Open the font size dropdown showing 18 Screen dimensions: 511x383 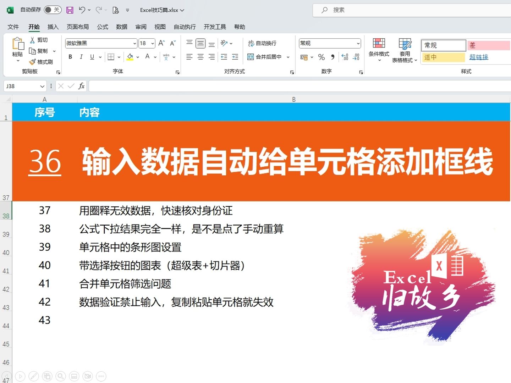pyautogui.click(x=153, y=43)
